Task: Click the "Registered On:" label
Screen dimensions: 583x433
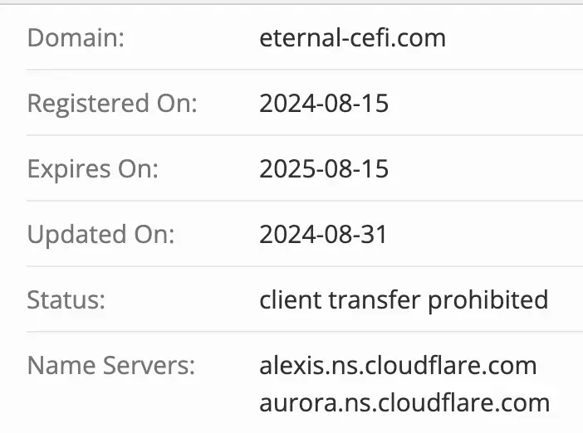Action: coord(112,104)
